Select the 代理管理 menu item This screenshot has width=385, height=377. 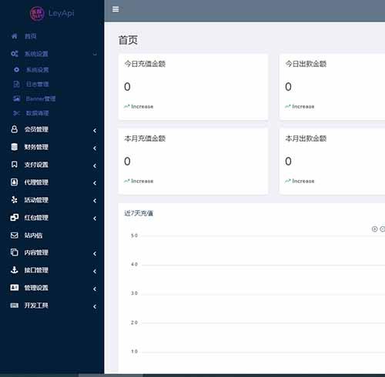point(52,182)
